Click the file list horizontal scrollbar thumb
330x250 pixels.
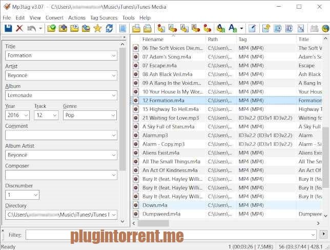(x=153, y=223)
